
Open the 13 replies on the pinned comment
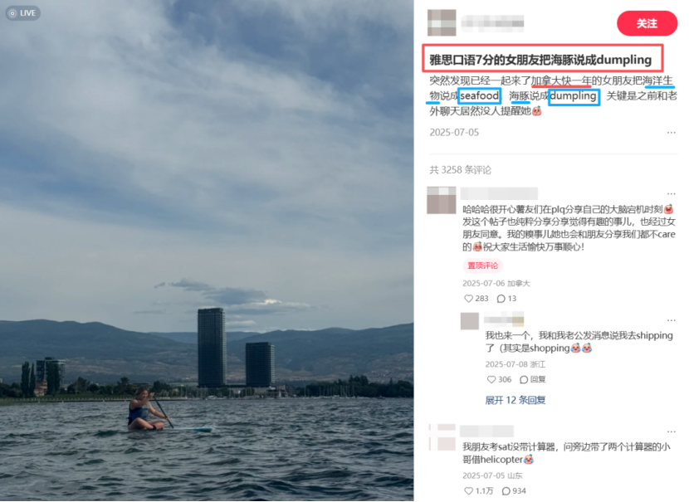[506, 299]
